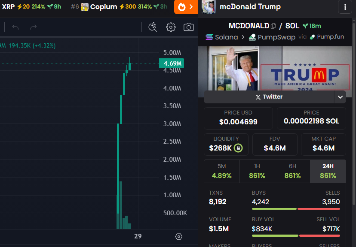Open the #6 Copium trending token
The width and height of the screenshot is (356, 247).
point(119,7)
